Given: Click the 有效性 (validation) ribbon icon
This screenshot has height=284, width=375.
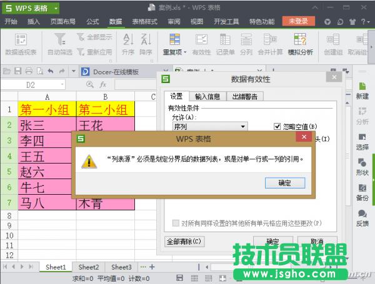Looking at the screenshot, I should (202, 43).
